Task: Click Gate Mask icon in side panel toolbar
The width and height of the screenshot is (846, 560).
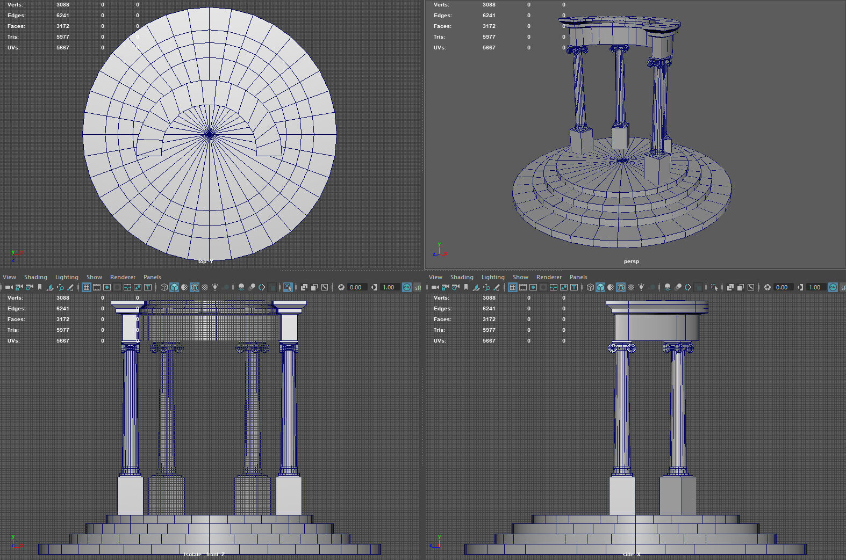Action: point(543,287)
